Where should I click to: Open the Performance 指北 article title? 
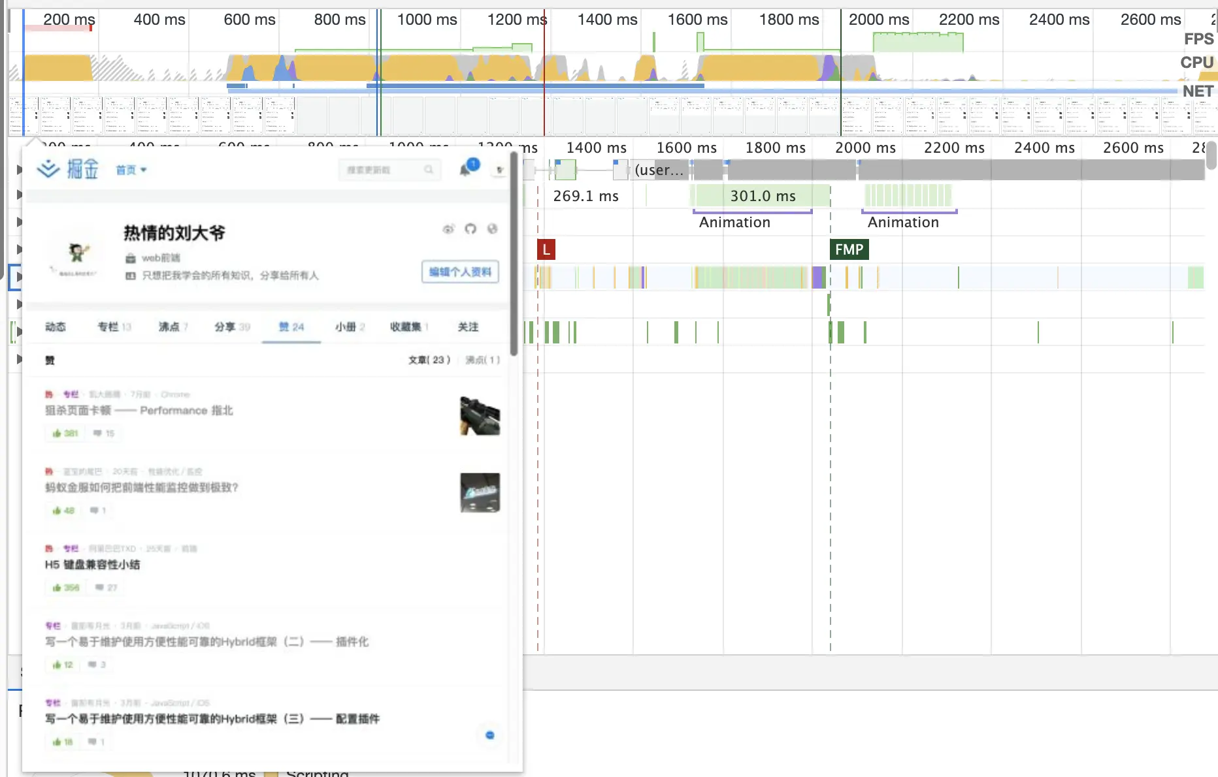point(139,411)
